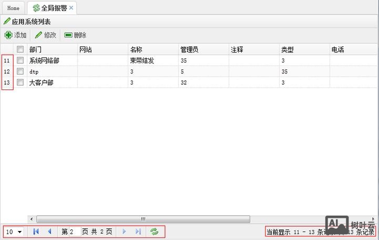The image size is (379, 240).
Task: Select the 系统网络部 cell
Action: tap(52, 61)
